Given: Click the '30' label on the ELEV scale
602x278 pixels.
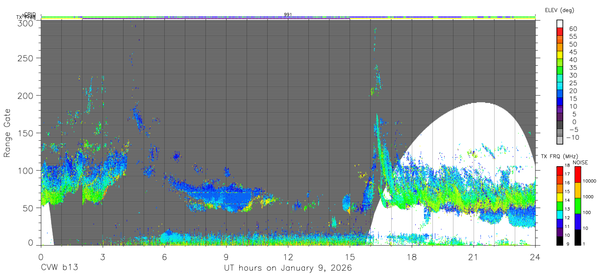Looking at the screenshot, I should point(573,75).
